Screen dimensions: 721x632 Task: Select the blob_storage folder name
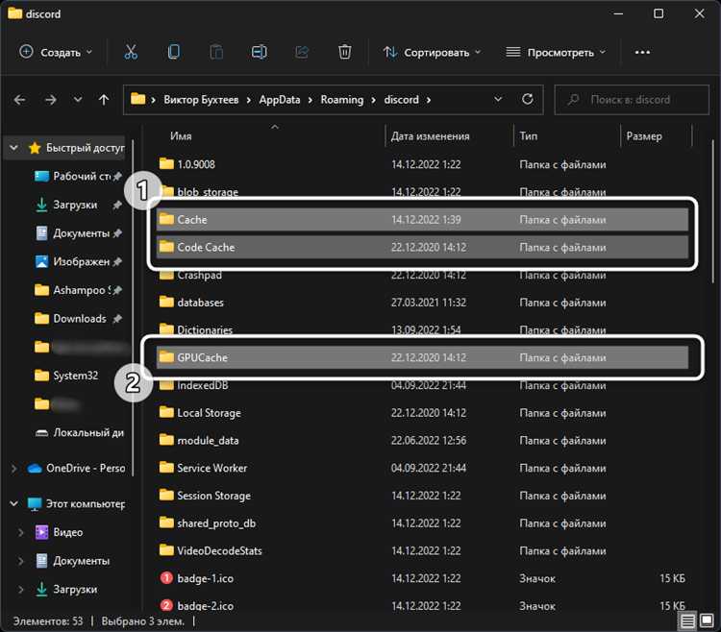(208, 192)
